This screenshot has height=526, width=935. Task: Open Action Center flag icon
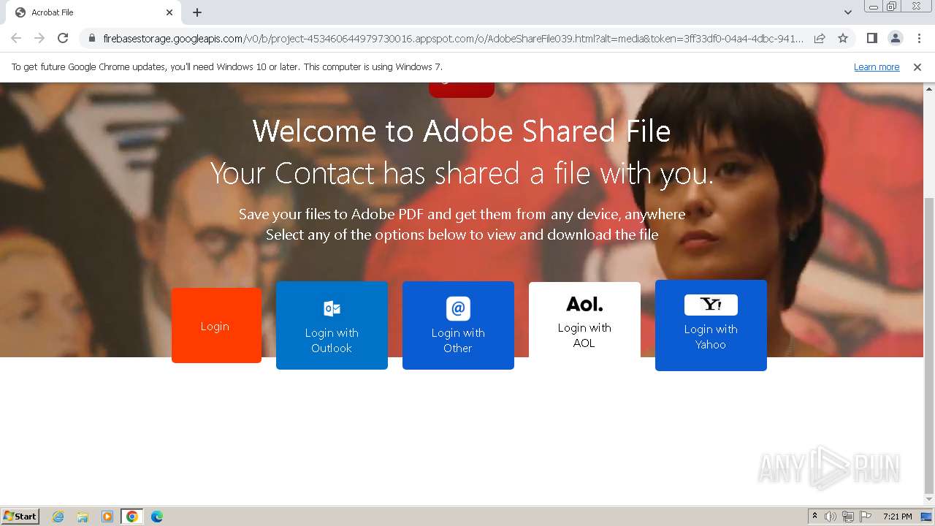coord(866,517)
